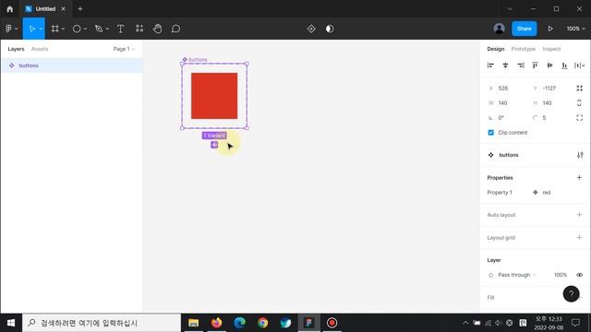Open the tab list chevron in title bar

click(510, 8)
